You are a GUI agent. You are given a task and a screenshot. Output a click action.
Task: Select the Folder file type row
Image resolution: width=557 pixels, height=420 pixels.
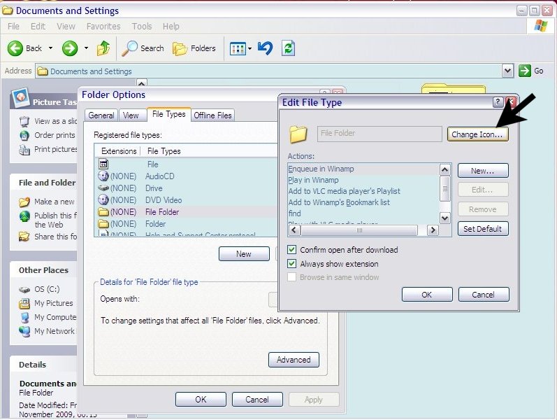point(187,224)
